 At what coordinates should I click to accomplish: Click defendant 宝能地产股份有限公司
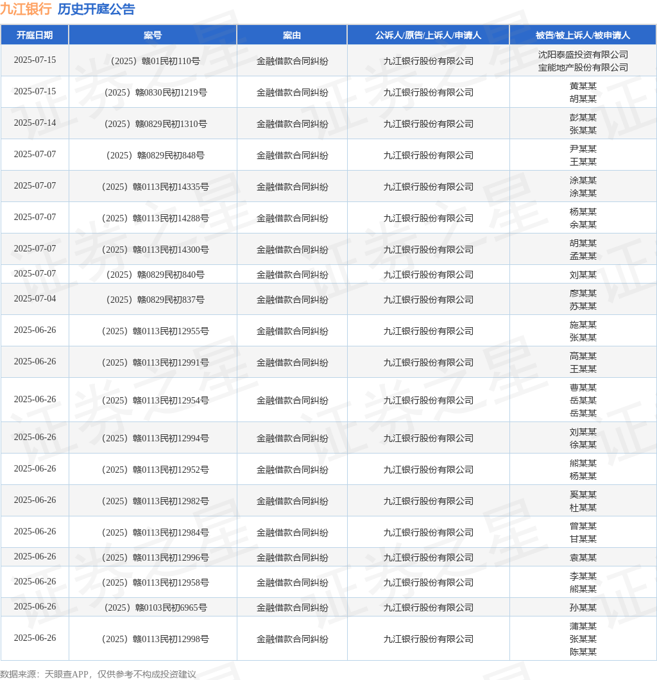(x=583, y=67)
